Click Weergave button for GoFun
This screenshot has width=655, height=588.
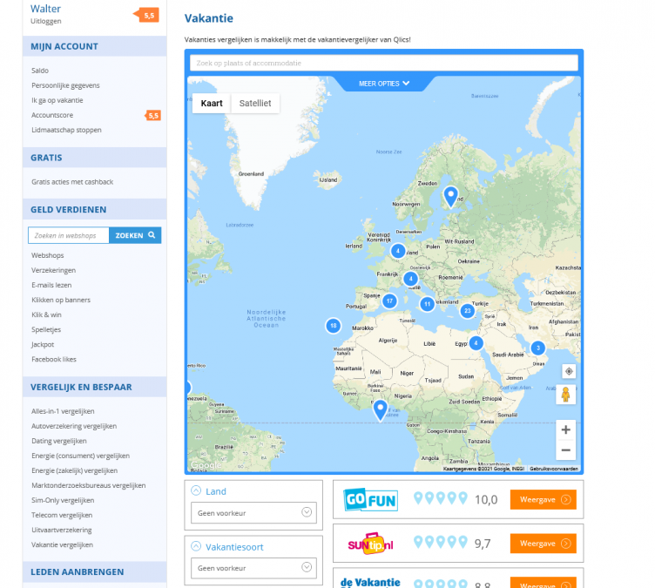[x=543, y=499]
